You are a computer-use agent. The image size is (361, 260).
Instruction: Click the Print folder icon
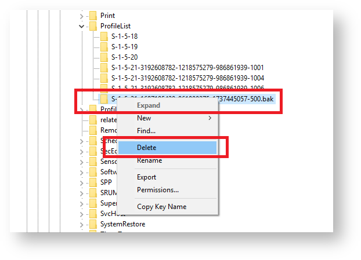point(93,16)
